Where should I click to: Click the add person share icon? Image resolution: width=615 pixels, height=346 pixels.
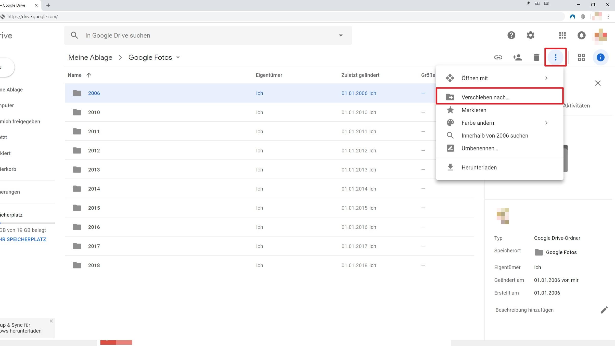[517, 57]
